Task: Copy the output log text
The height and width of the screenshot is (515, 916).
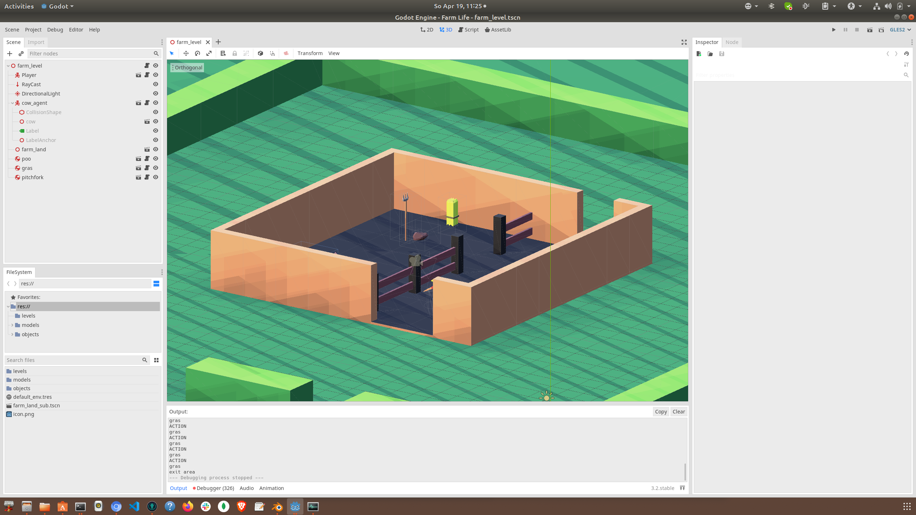Action: click(x=661, y=412)
